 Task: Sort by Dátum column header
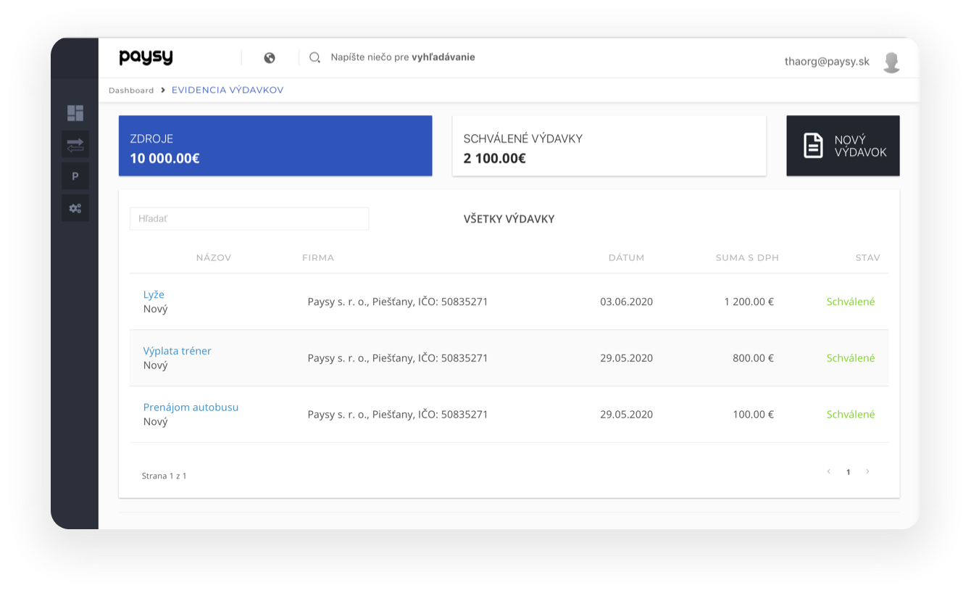coord(626,257)
